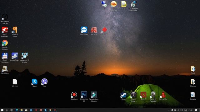200x112 pixels.
Task: Open Advanced IP Scanner shortcut
Action: (25, 58)
